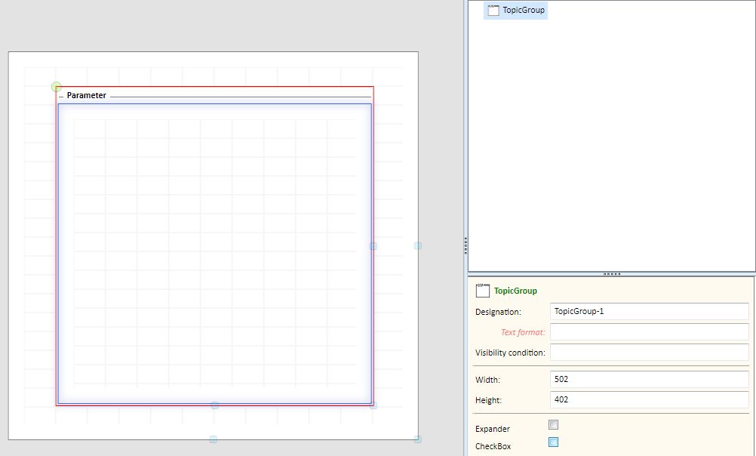Viewport: 756px width, 456px height.
Task: Click the Designation field containing TopicGroup-1
Action: pyautogui.click(x=649, y=312)
